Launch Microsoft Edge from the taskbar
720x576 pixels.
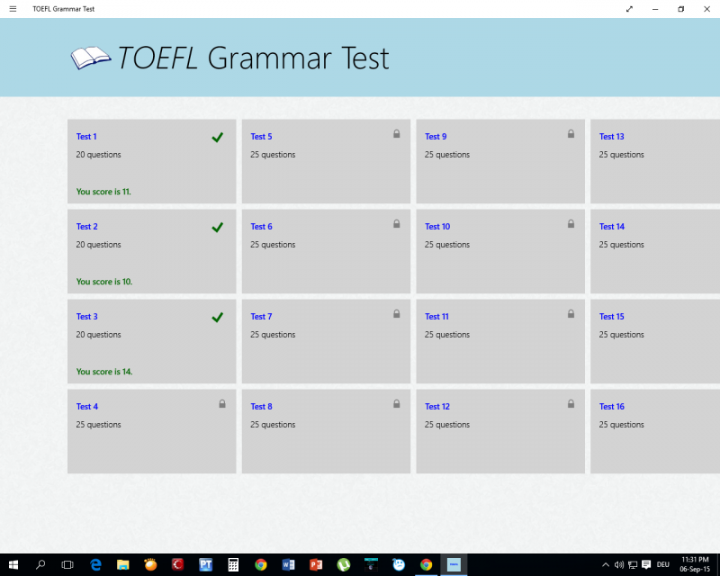(x=95, y=564)
